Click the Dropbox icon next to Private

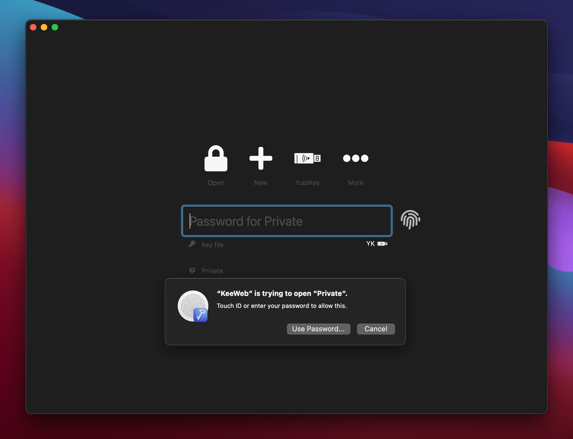pos(192,270)
